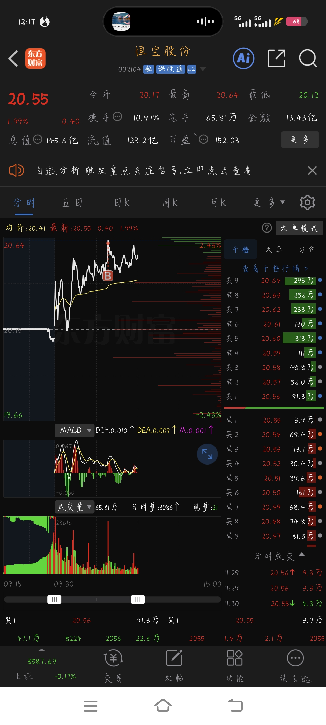Open 更多 chart period dropdown

(x=269, y=202)
